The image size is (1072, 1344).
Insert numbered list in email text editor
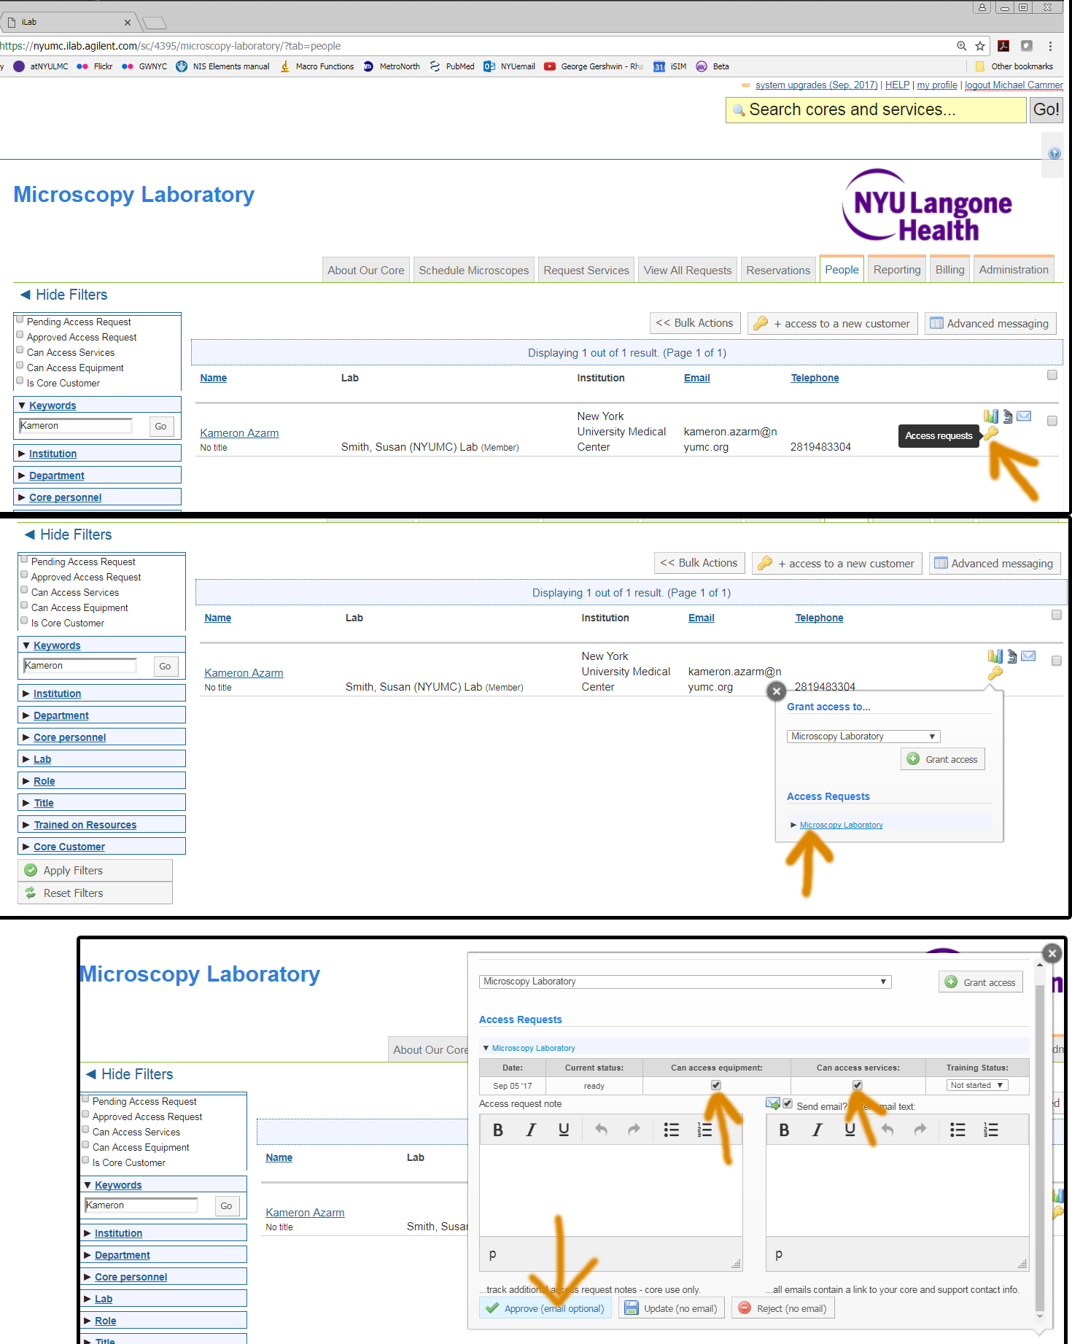point(990,1130)
